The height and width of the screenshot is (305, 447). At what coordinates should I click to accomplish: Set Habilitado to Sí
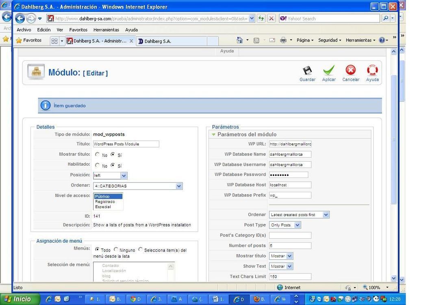[x=113, y=165]
